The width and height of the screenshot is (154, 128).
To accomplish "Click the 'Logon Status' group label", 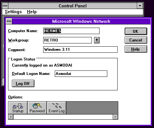I will click(x=23, y=59).
